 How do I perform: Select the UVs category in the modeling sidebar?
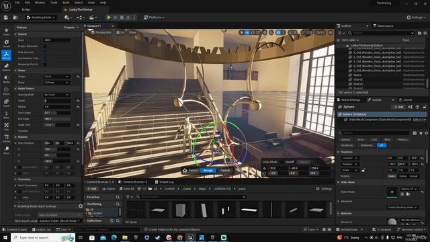coord(6,126)
